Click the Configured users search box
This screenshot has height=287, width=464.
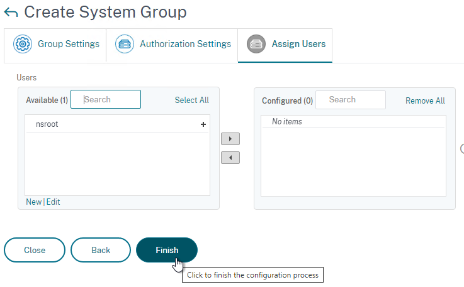351,100
